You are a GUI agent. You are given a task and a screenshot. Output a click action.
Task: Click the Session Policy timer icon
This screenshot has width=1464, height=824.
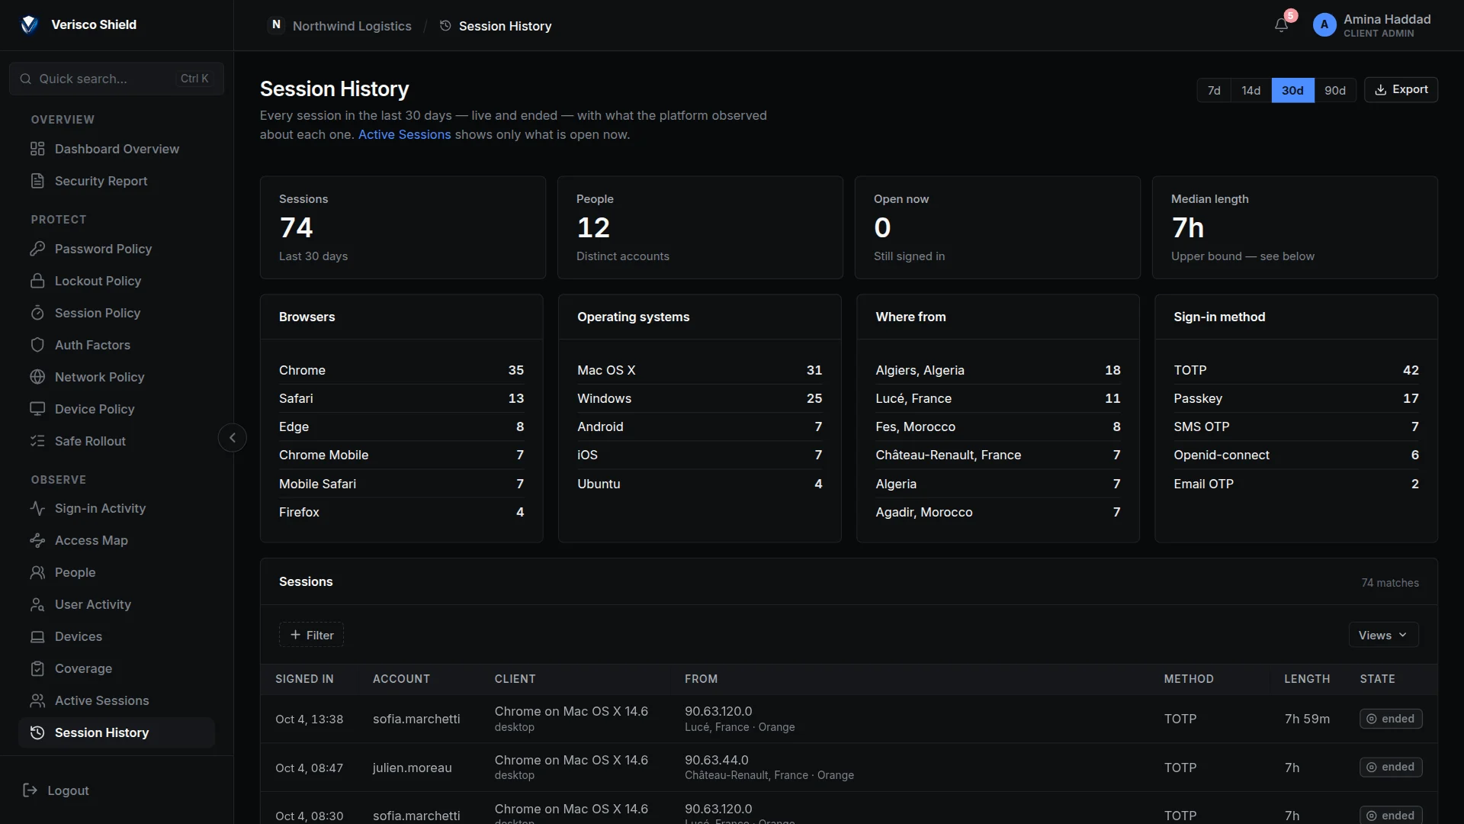pyautogui.click(x=37, y=313)
